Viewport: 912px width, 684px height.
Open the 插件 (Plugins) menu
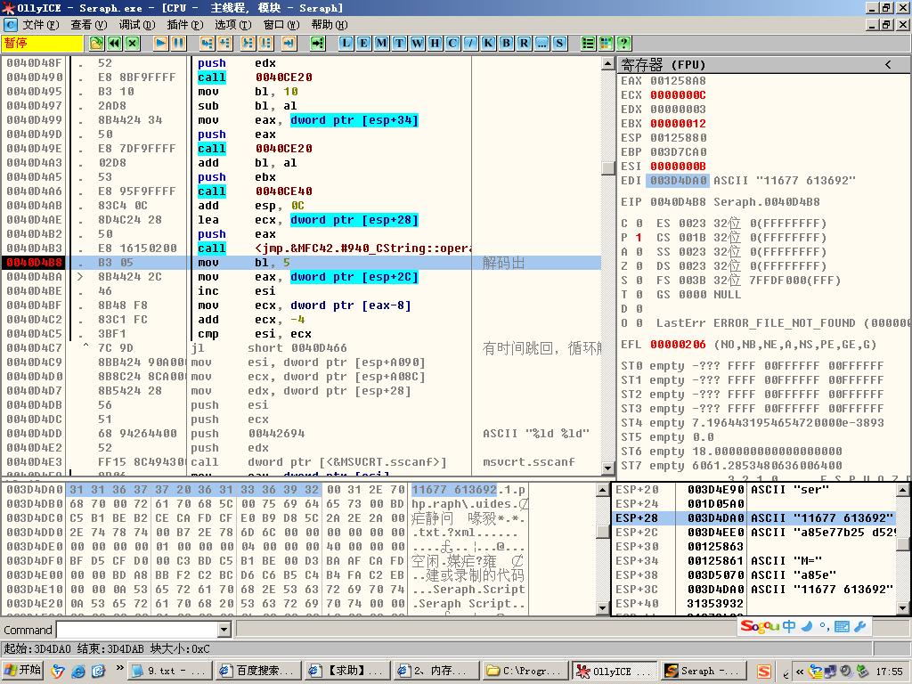point(183,25)
